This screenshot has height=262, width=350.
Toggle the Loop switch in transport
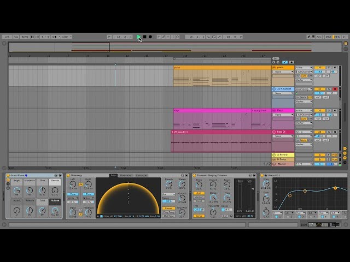pyautogui.click(x=214, y=37)
